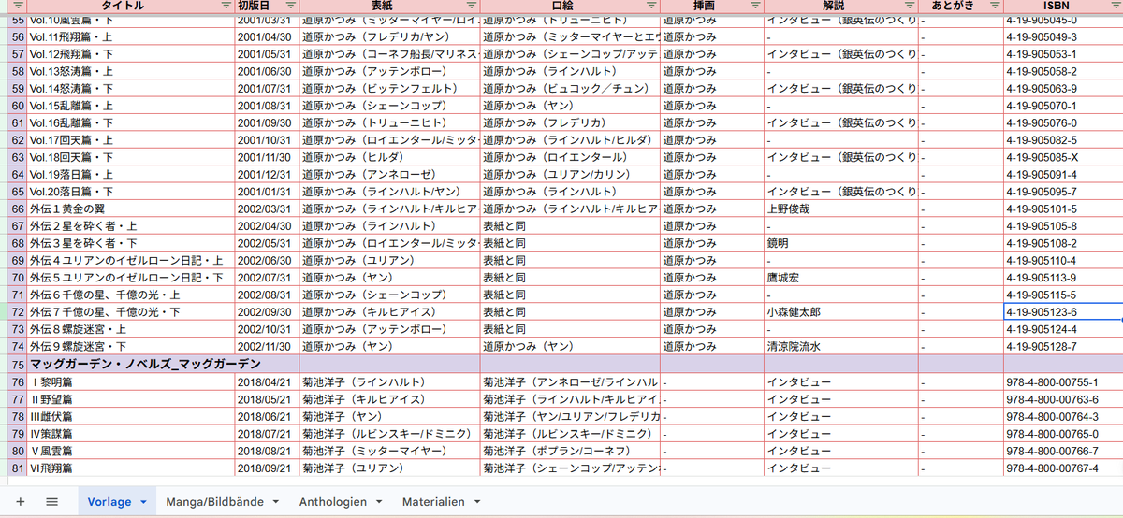Image resolution: width=1123 pixels, height=518 pixels.
Task: Click cover cell 菊池洋子（ミッターマイヤー）
Action: coord(389,450)
